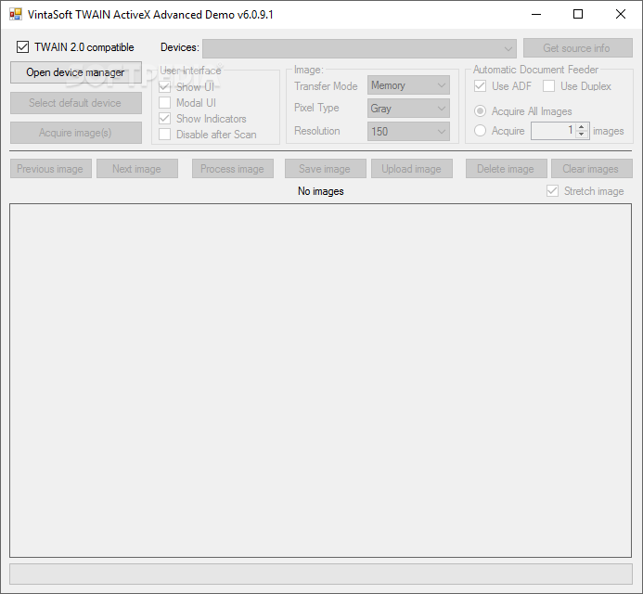Open the Devices dropdown list
The height and width of the screenshot is (594, 643).
[359, 48]
